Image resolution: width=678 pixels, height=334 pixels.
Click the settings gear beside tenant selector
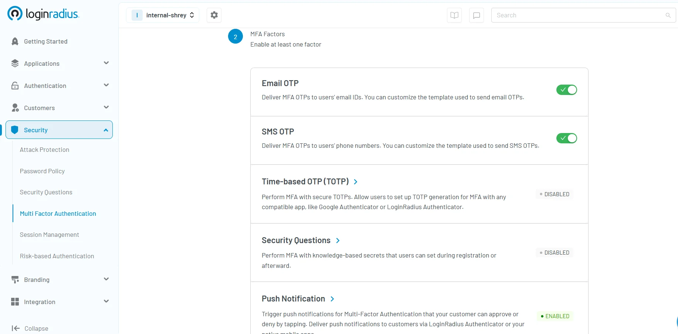click(x=214, y=15)
